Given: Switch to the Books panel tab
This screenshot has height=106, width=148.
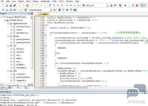Looking at the screenshot, I should [x=12, y=88].
